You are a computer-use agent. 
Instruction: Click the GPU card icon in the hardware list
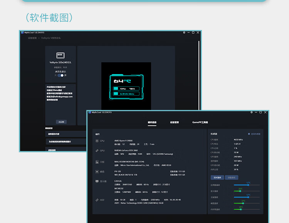(x=97, y=151)
